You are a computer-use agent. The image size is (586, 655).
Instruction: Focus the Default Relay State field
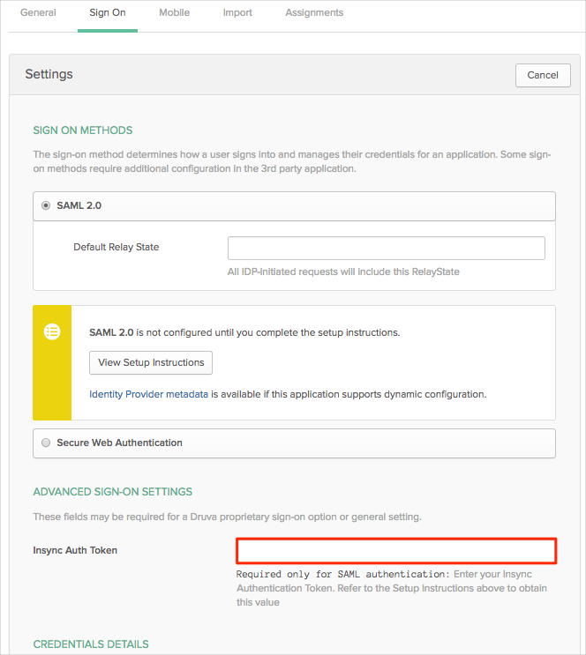[386, 248]
